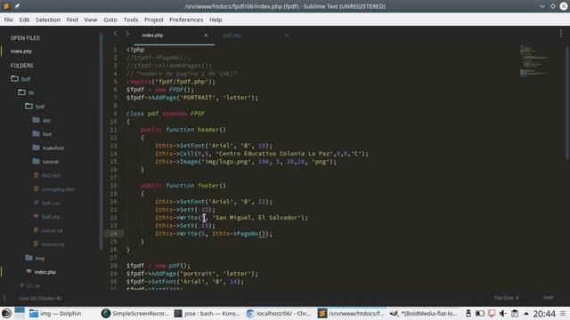The width and height of the screenshot is (570, 320).
Task: Select index.php under Open Files
Action: pyautogui.click(x=21, y=52)
